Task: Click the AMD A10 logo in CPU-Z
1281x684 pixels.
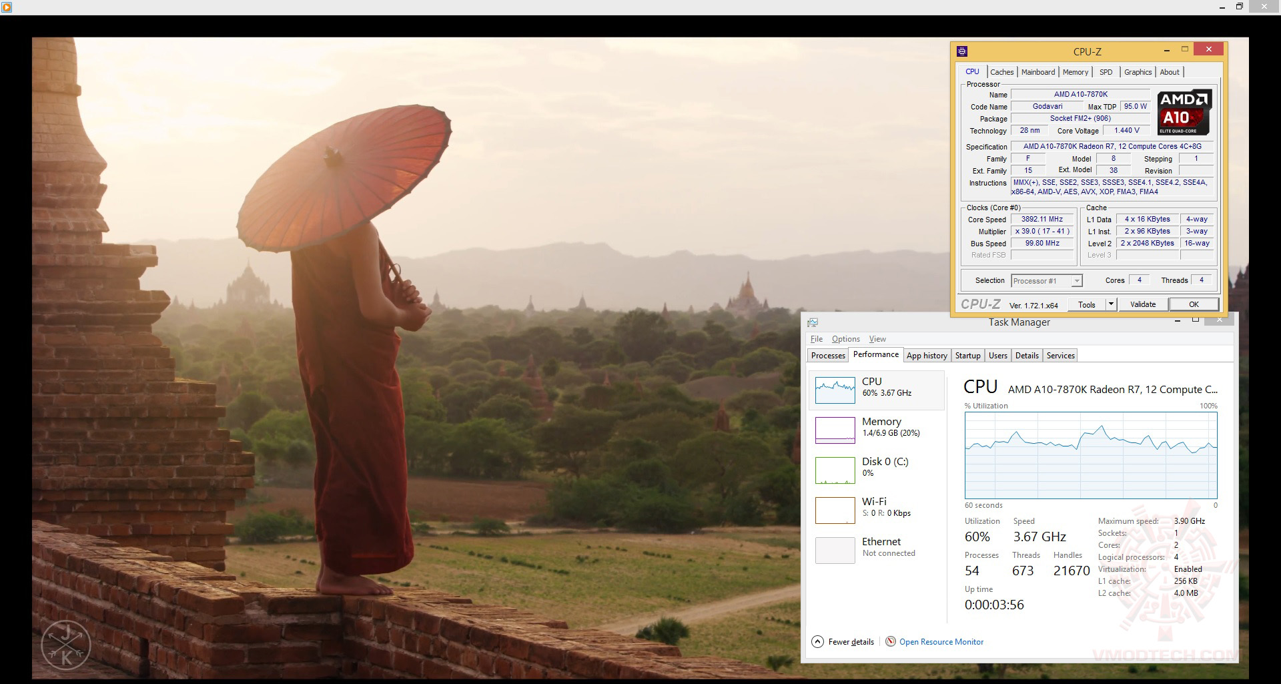Action: (x=1184, y=112)
